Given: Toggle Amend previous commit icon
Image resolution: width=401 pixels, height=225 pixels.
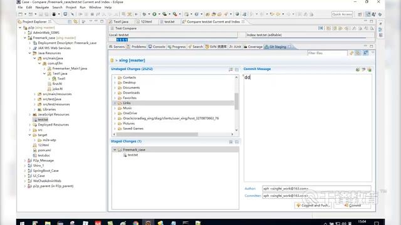Looking at the screenshot, I should (x=358, y=69).
